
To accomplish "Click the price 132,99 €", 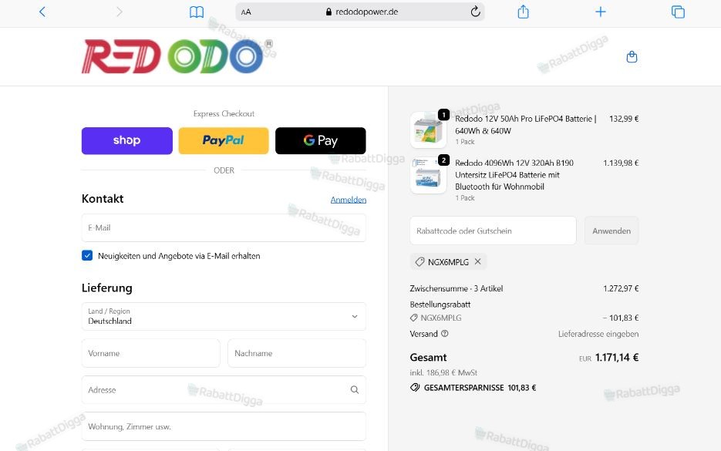I will point(624,119).
